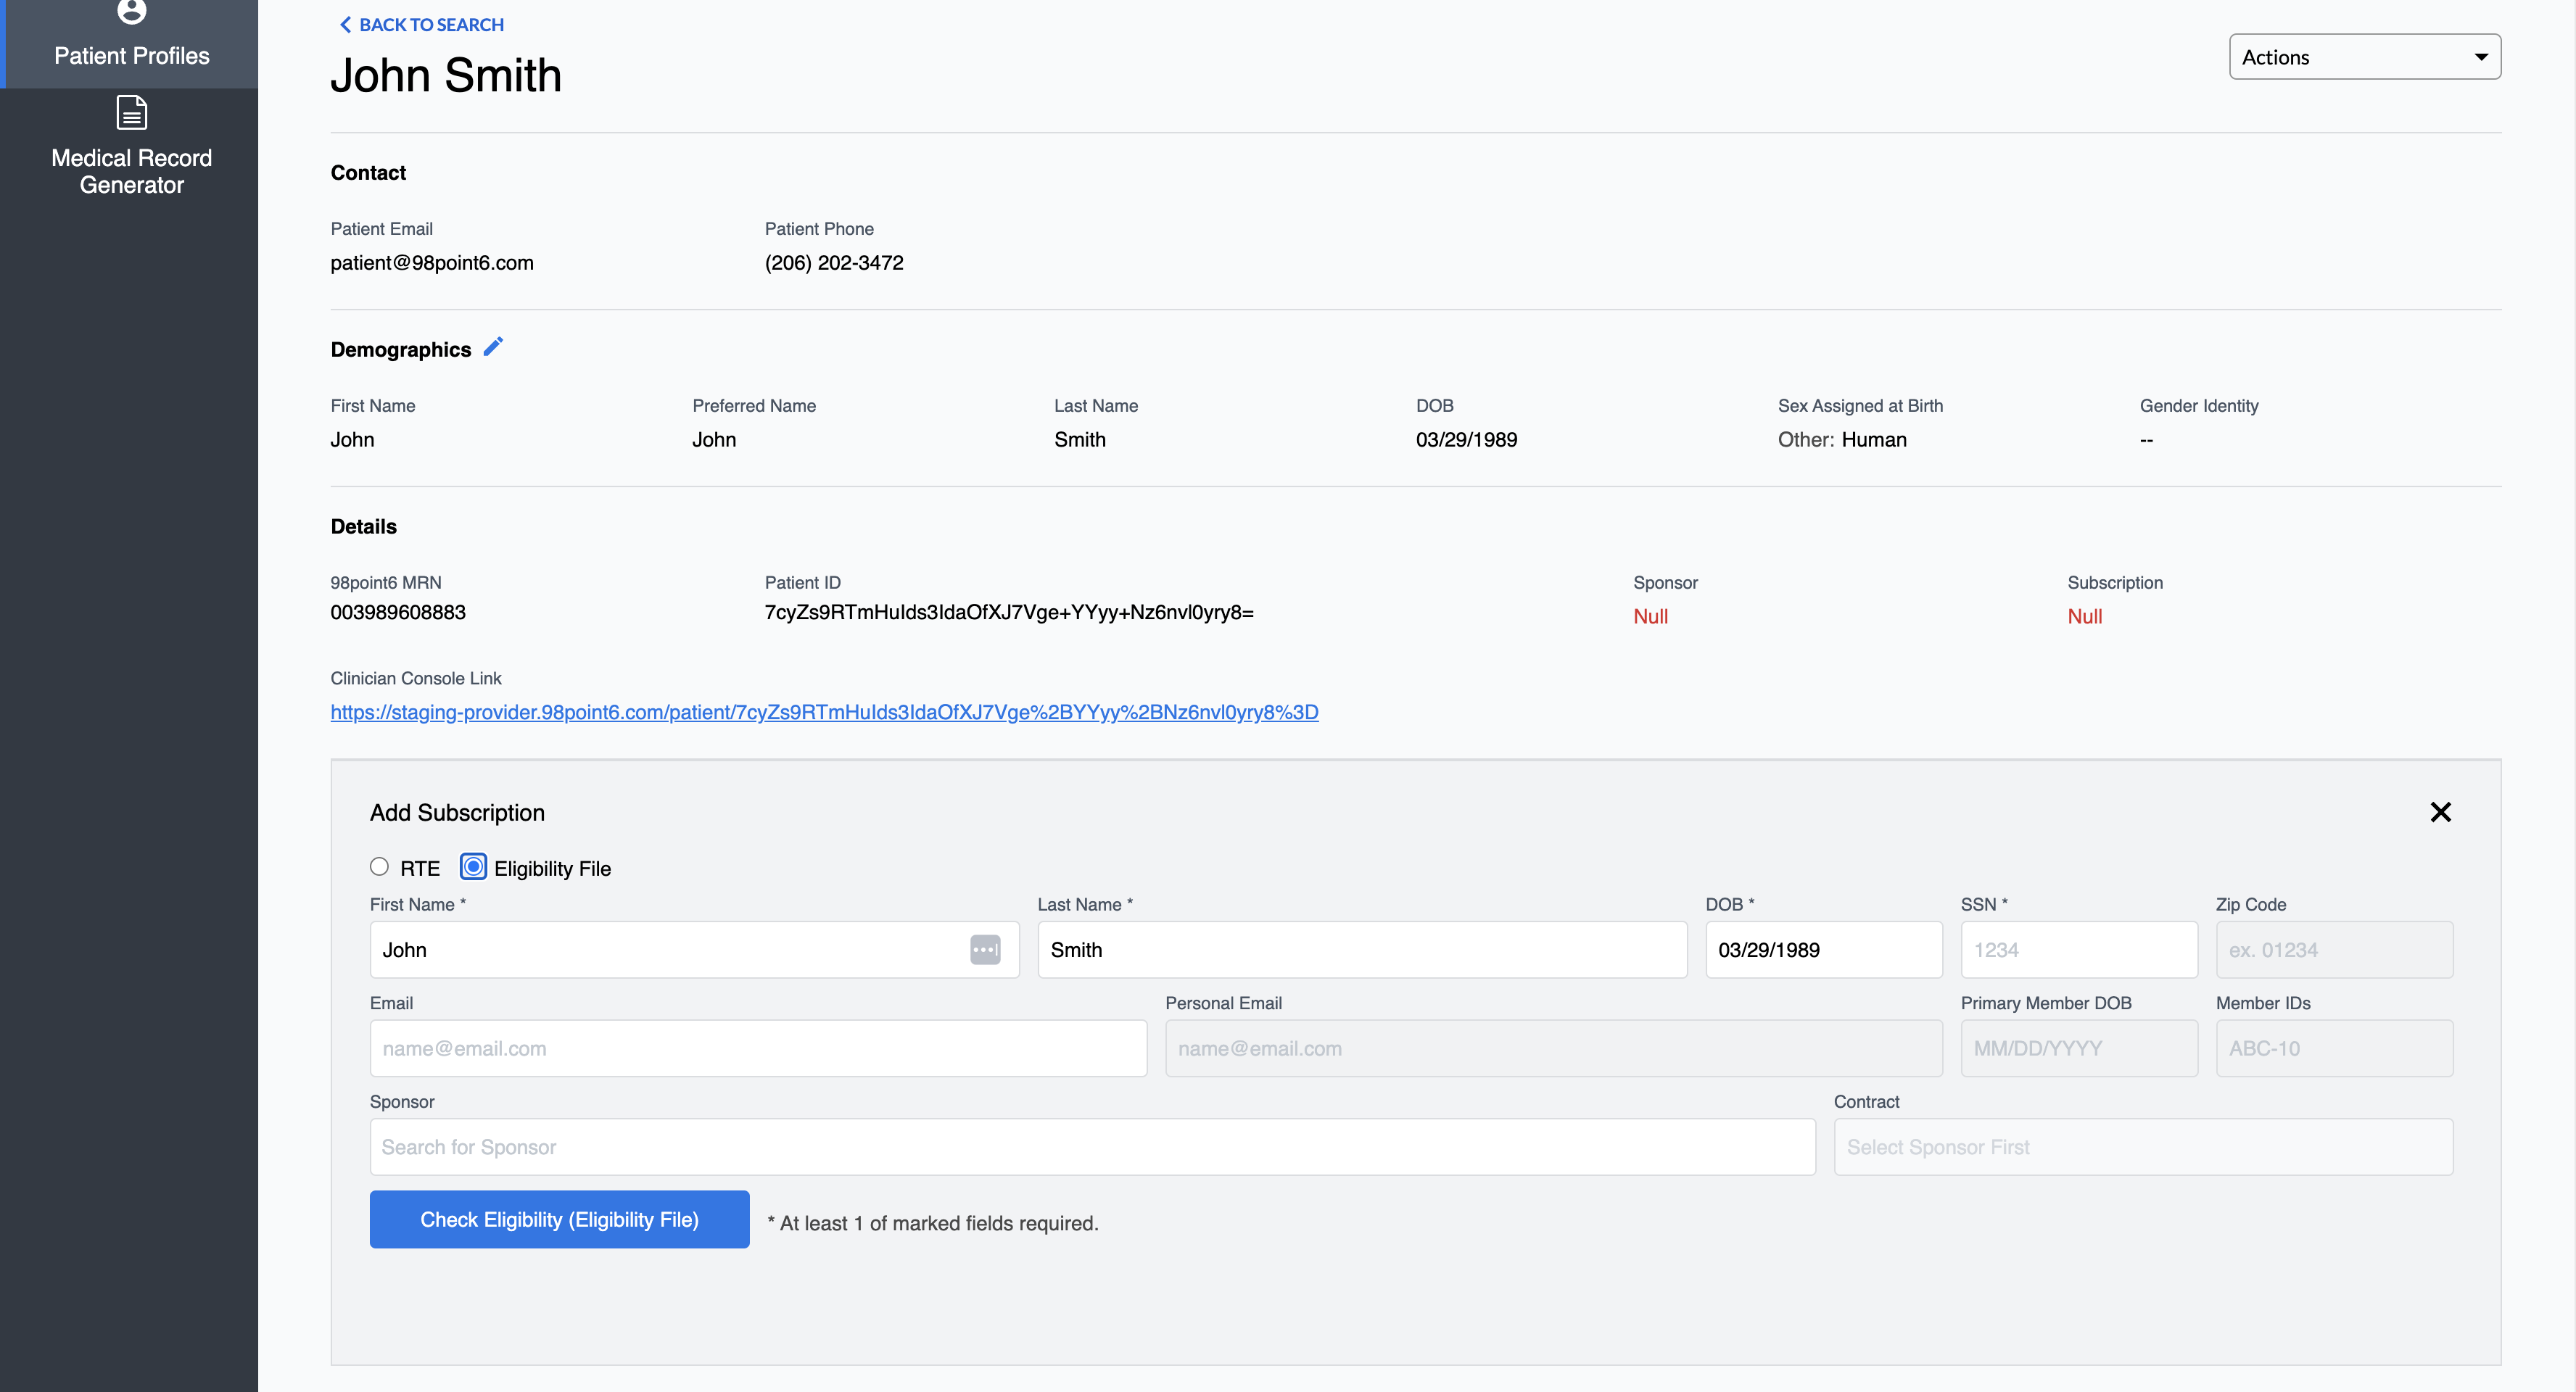Click the Preferred Name value John
This screenshot has width=2576, height=1392.
click(x=714, y=440)
